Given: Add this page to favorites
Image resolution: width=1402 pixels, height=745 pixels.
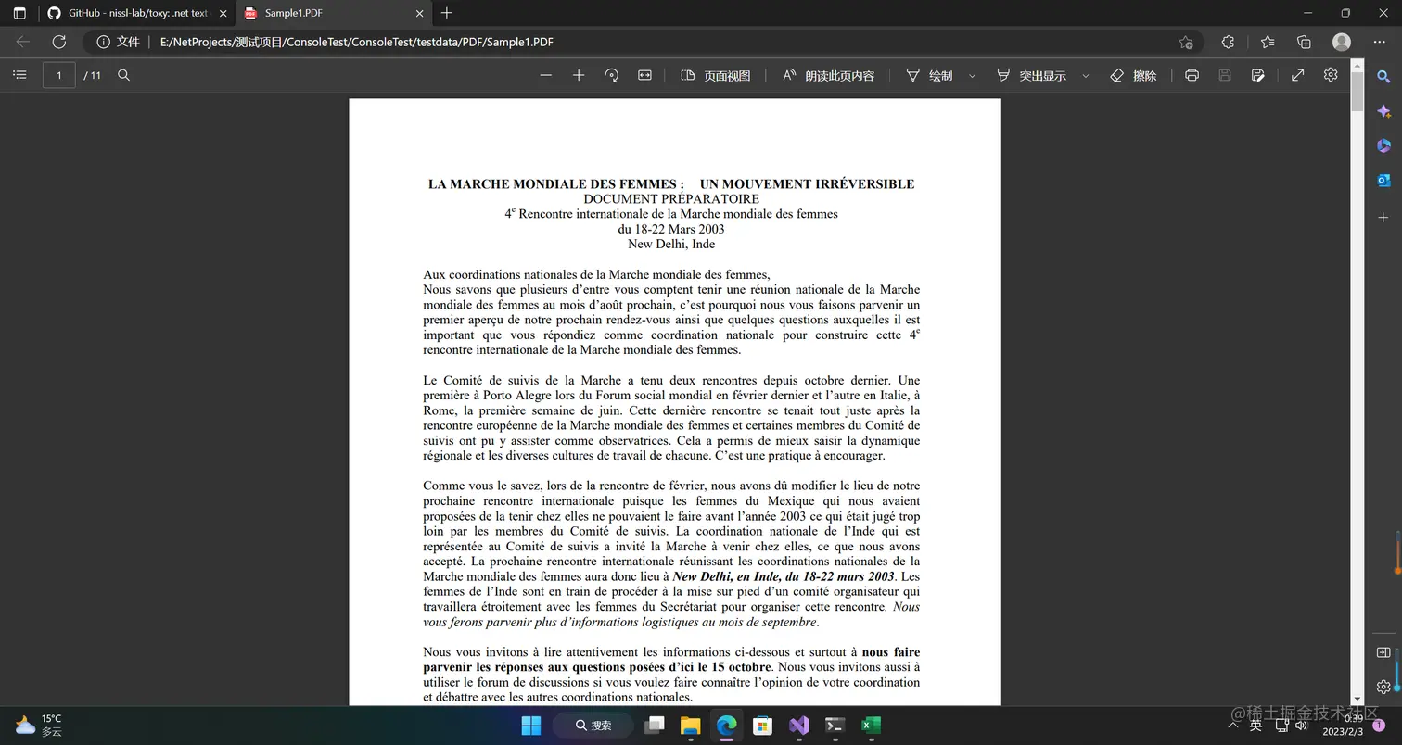Looking at the screenshot, I should click(x=1185, y=42).
